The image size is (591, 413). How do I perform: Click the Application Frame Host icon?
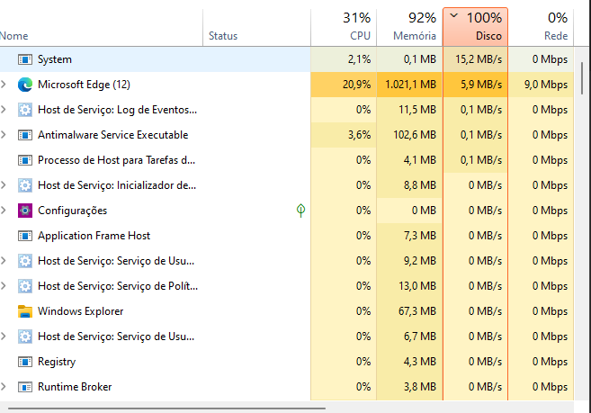[x=25, y=236]
